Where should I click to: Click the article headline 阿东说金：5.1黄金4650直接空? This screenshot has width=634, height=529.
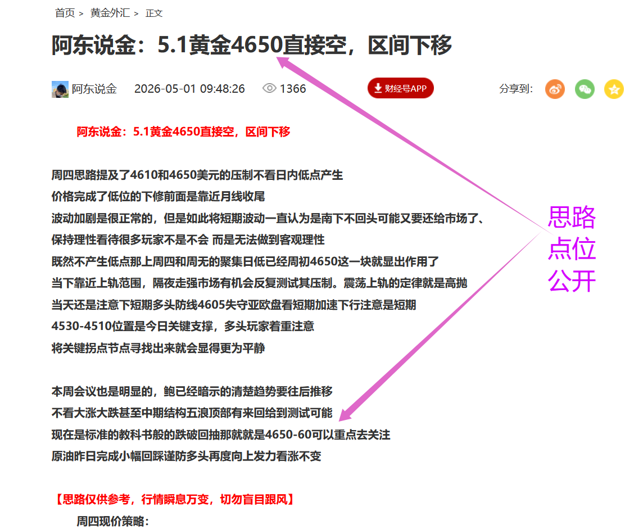251,45
